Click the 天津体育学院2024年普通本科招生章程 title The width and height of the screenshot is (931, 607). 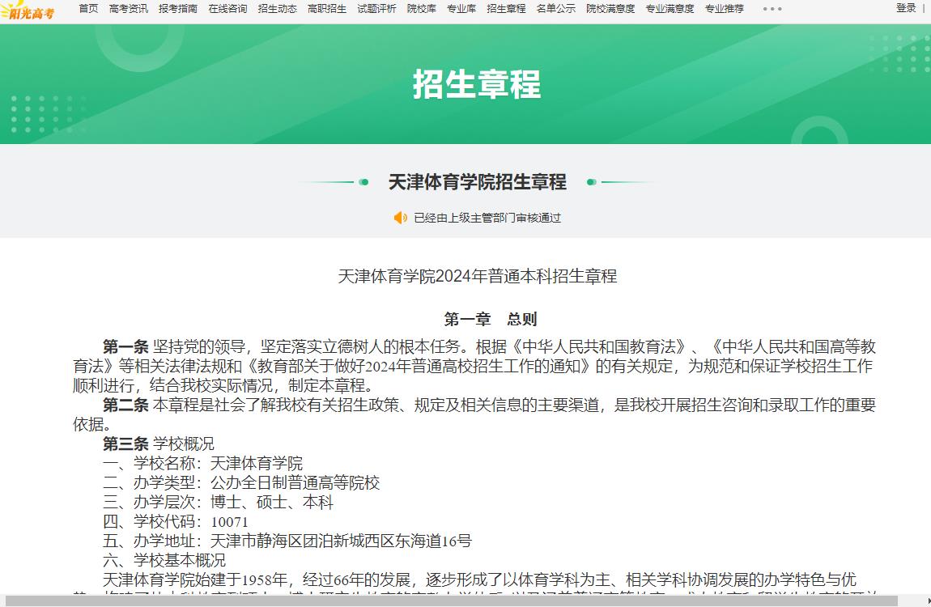tap(478, 276)
